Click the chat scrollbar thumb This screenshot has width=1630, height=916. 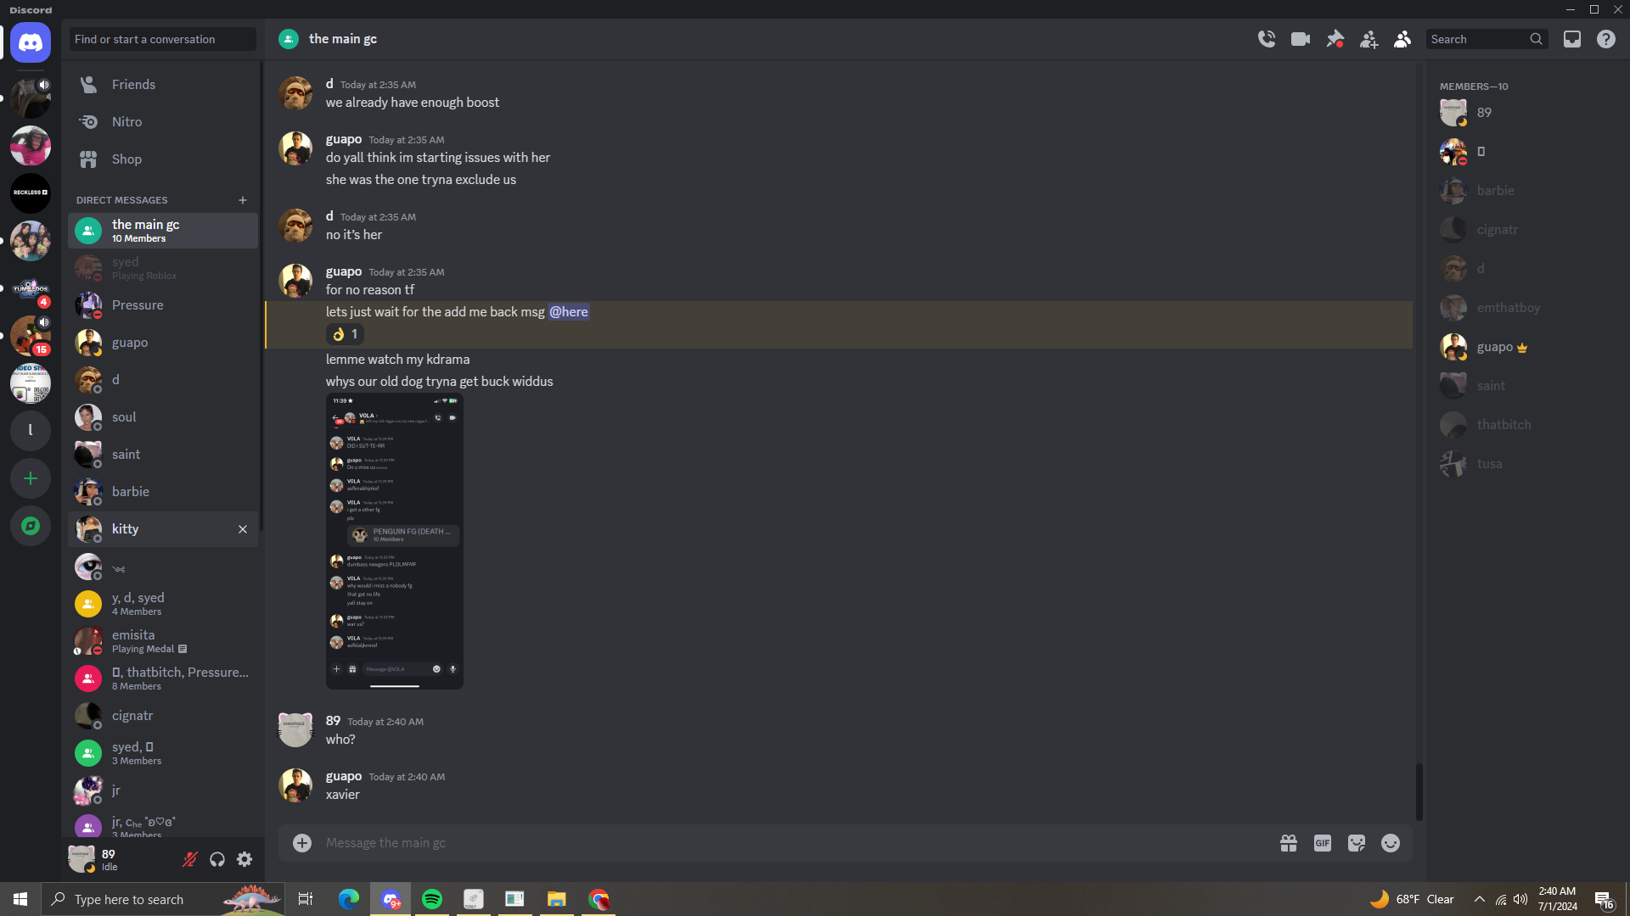coord(1419,792)
